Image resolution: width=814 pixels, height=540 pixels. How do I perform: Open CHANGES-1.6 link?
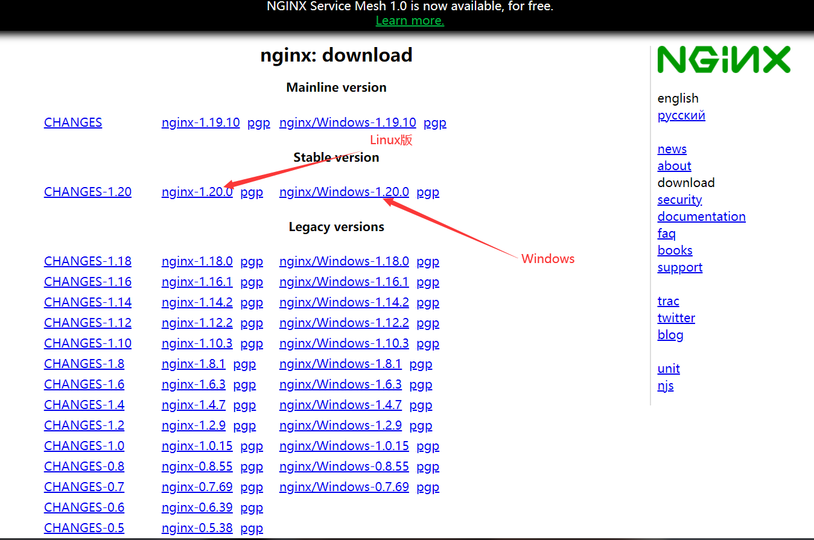84,384
